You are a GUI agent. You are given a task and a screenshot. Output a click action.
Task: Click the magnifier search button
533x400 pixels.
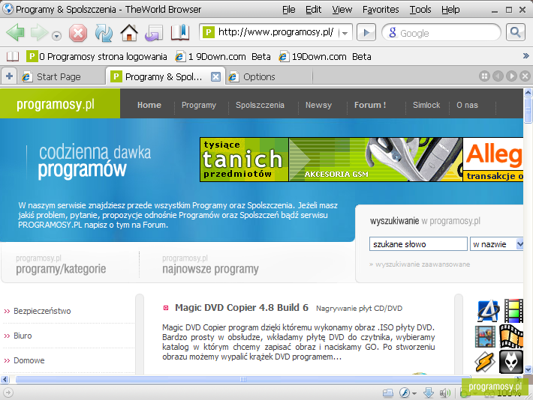click(516, 32)
